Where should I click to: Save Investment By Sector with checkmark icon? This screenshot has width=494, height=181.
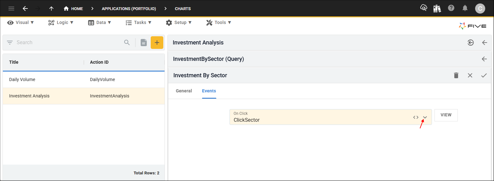(484, 75)
